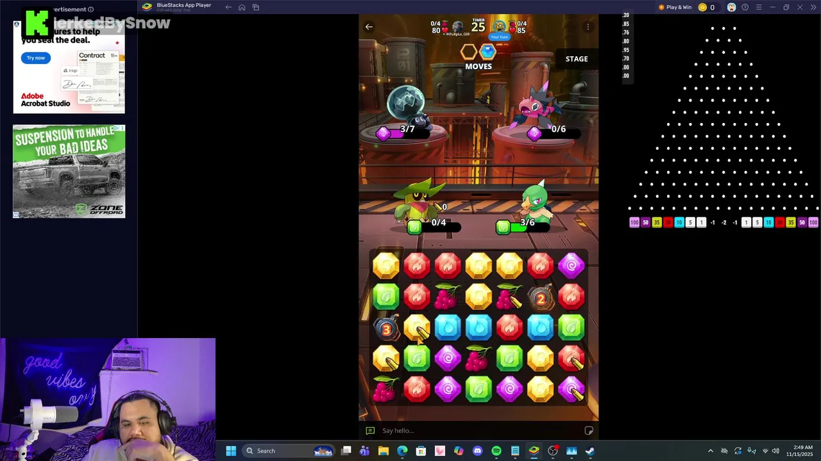The image size is (821, 461).
Task: Open the Windows Start menu
Action: pos(231,451)
